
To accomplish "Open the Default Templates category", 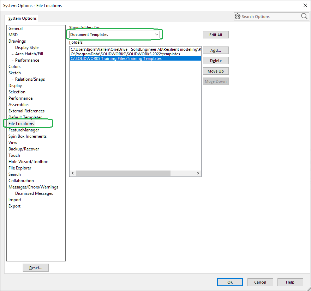I will (x=25, y=117).
